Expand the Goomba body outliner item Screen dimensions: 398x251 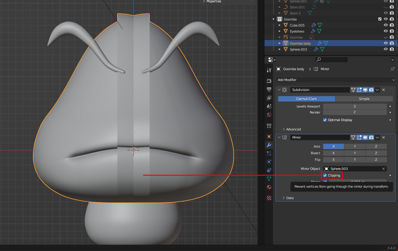pos(279,43)
